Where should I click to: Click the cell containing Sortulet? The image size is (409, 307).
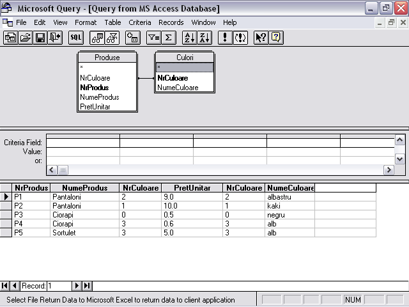click(x=85, y=233)
